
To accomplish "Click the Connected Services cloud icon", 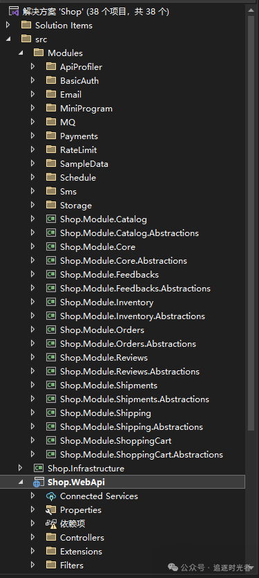I will pos(51,496).
